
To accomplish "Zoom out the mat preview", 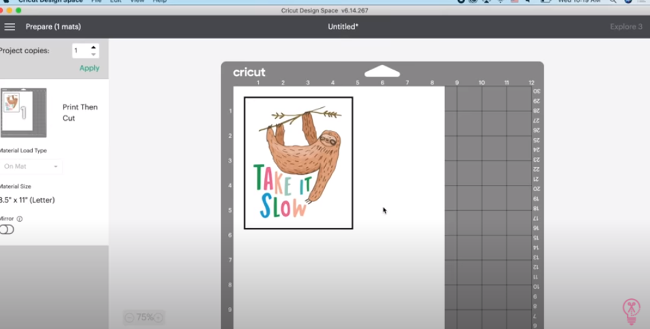I will coord(129,318).
